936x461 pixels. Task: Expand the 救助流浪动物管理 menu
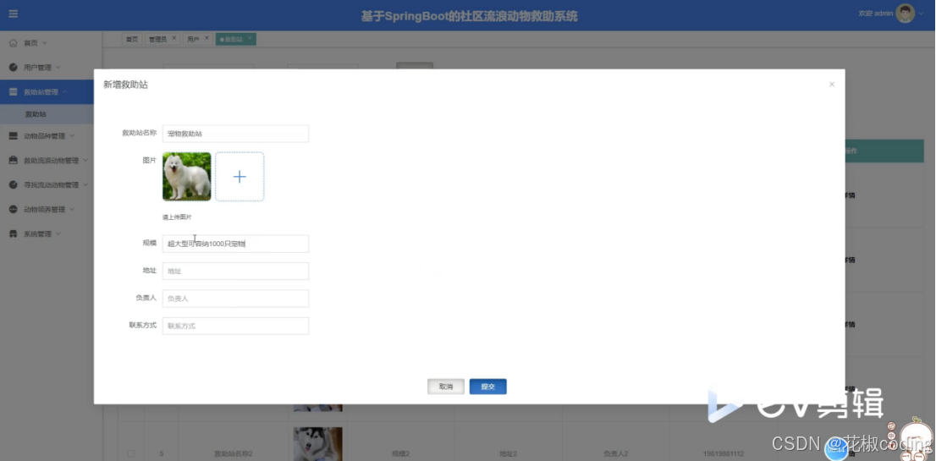[x=85, y=161]
